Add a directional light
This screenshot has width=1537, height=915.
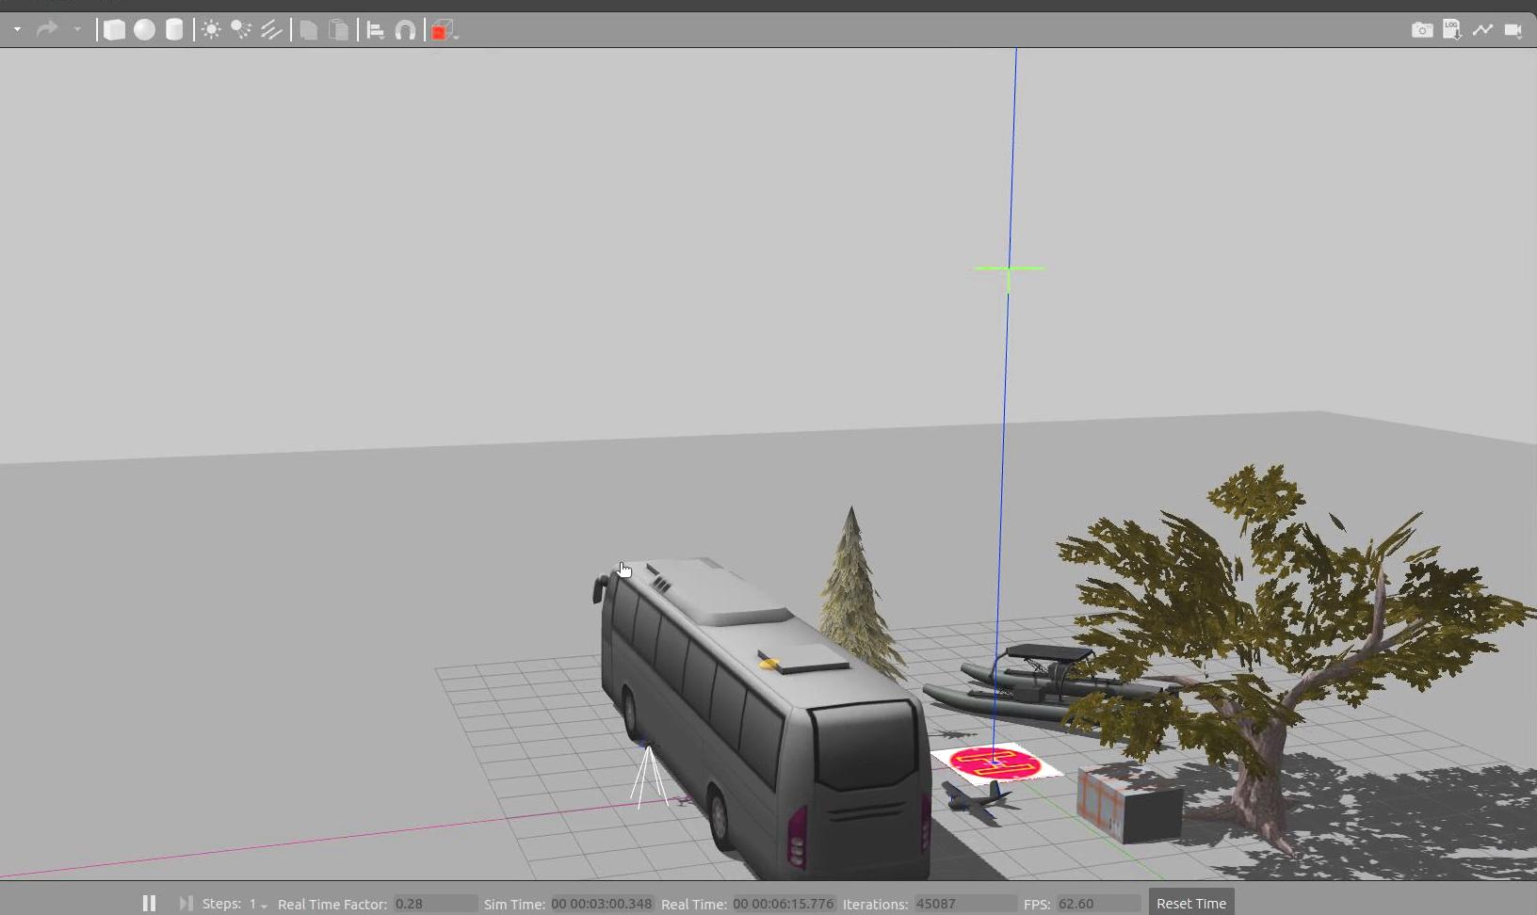coord(271,30)
